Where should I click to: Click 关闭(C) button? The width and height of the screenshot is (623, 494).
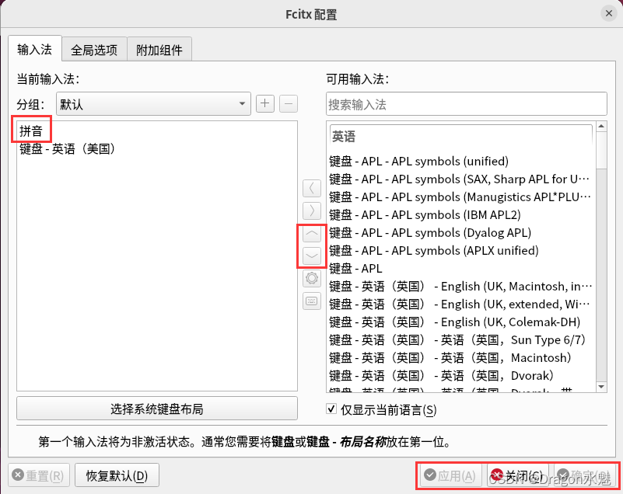coord(518,475)
